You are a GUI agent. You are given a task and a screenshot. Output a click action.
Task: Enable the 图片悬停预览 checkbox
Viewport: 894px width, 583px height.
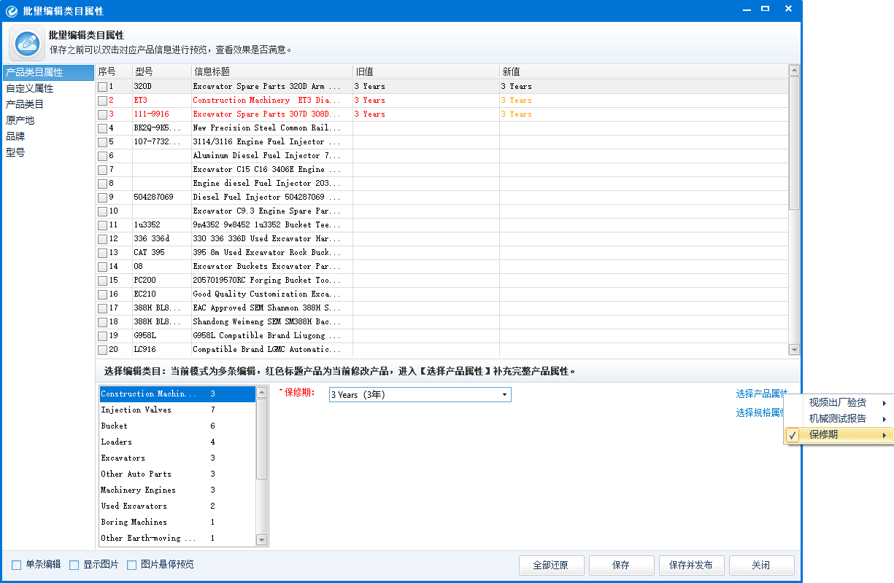[131, 565]
